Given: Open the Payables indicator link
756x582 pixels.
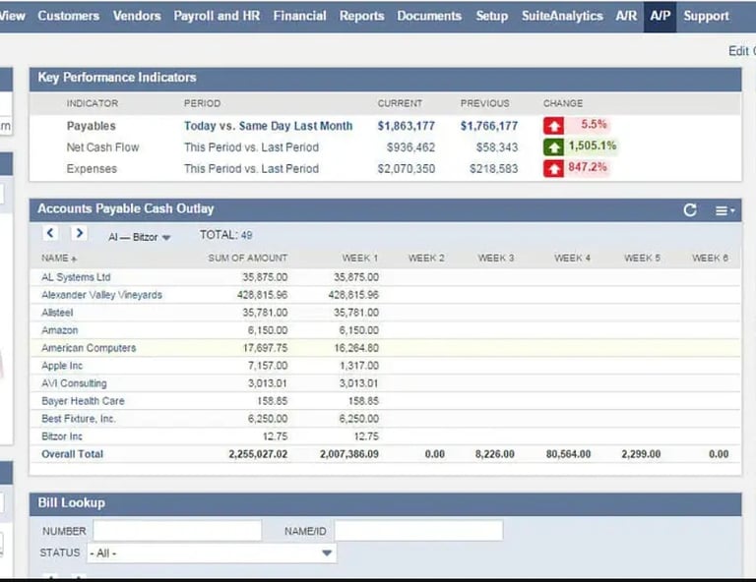Looking at the screenshot, I should point(92,126).
